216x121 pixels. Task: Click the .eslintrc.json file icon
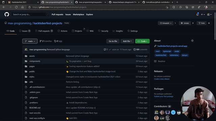pos(26,92)
